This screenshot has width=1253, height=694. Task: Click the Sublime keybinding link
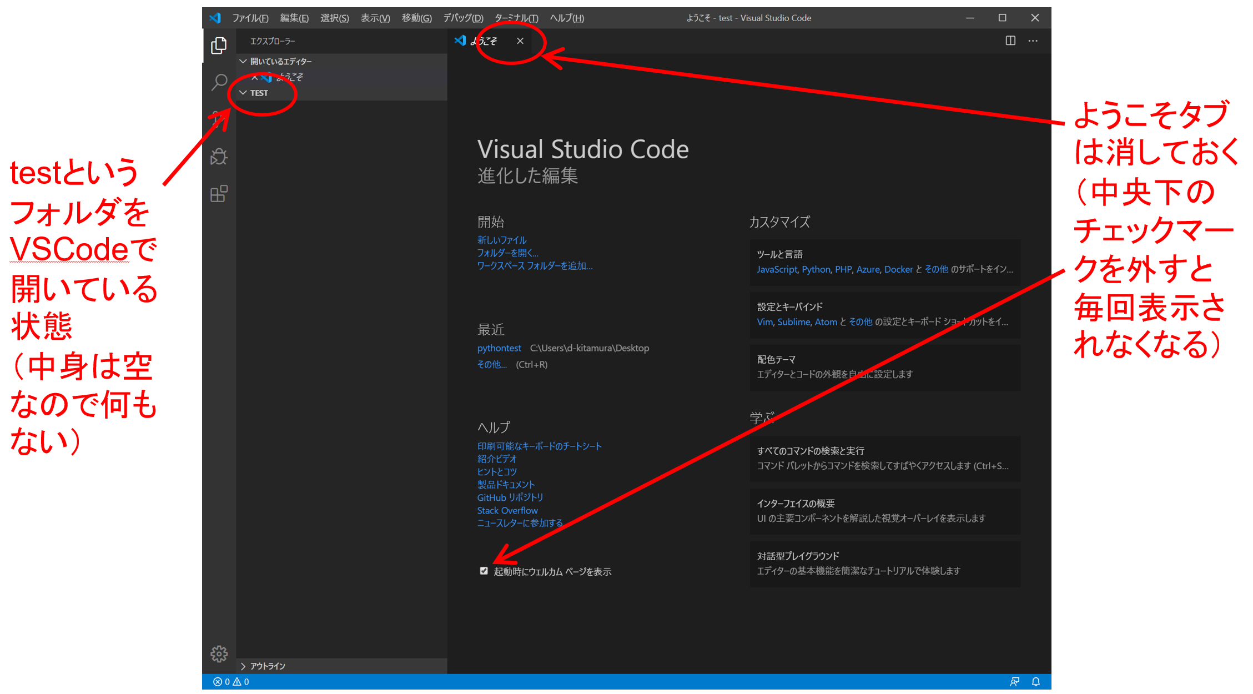[794, 322]
